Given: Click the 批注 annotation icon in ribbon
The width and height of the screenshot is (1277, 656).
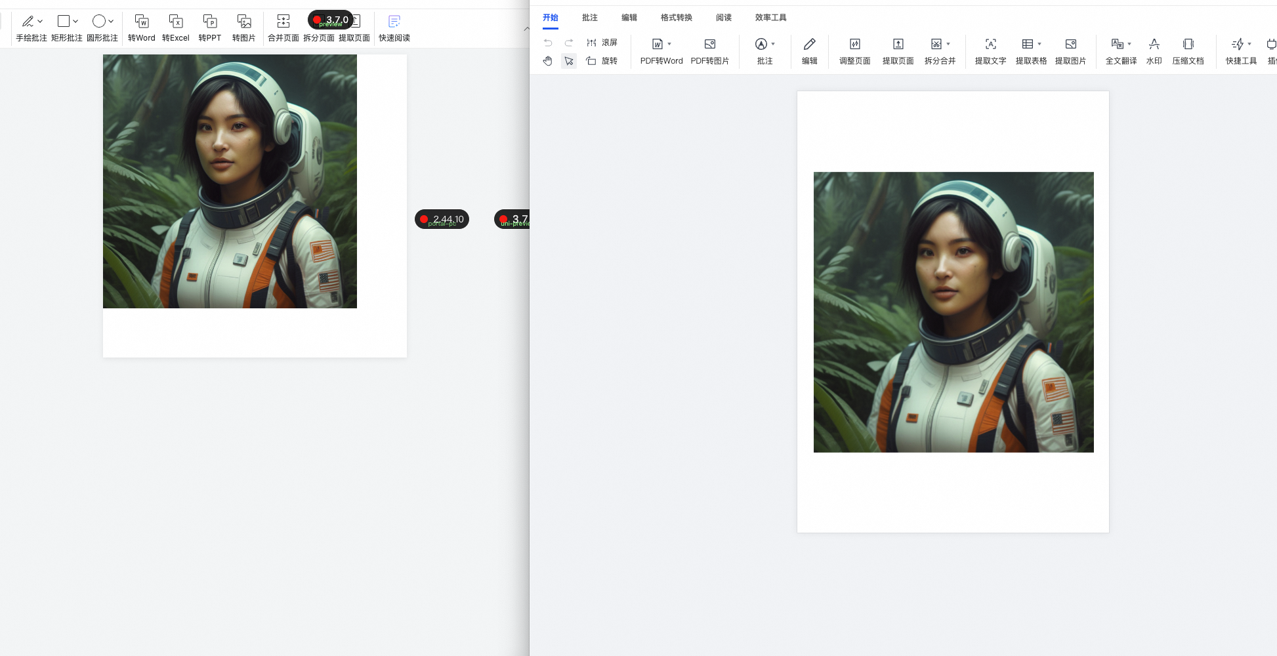Looking at the screenshot, I should 761,44.
